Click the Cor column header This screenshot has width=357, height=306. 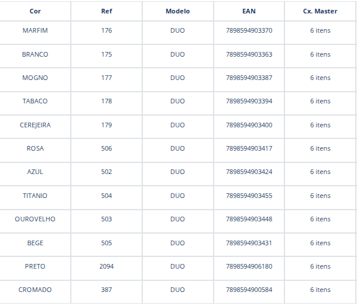click(x=35, y=11)
